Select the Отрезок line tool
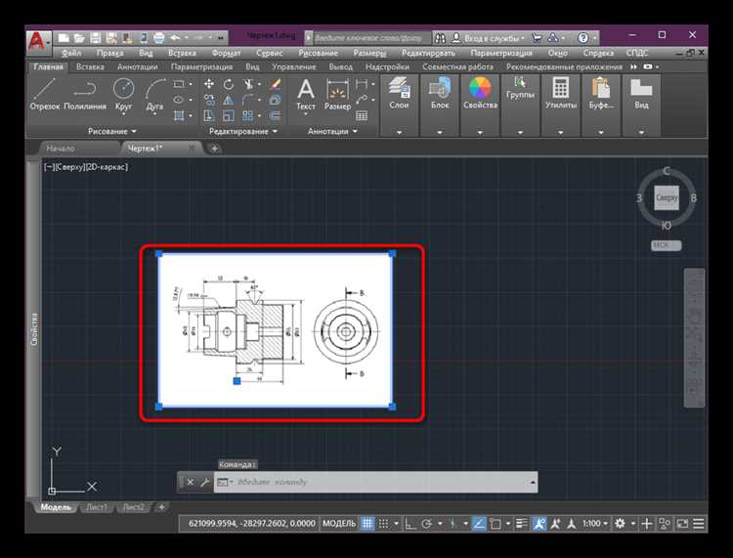This screenshot has width=733, height=558. tap(45, 95)
